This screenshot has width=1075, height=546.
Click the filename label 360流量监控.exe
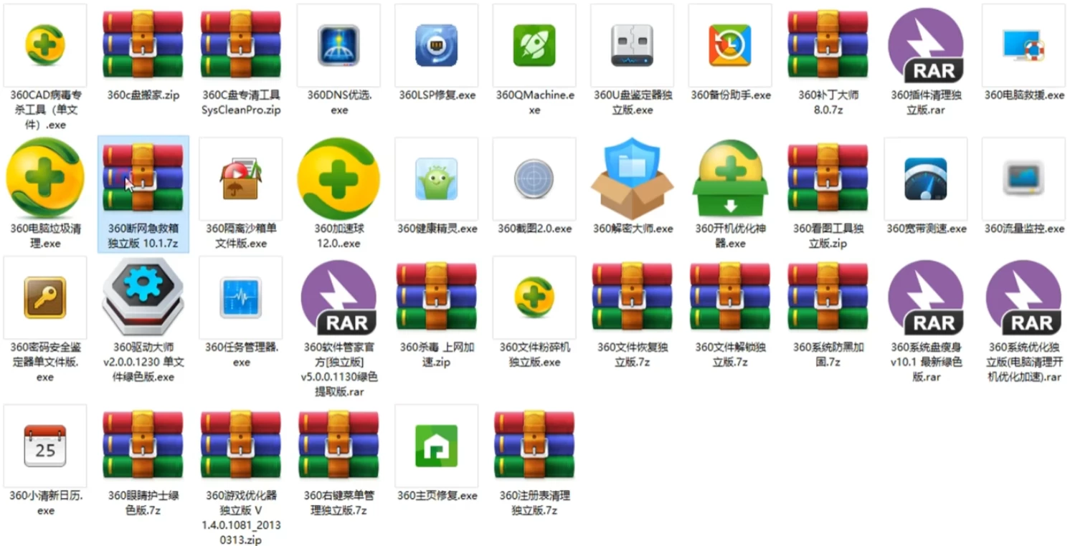click(1024, 229)
